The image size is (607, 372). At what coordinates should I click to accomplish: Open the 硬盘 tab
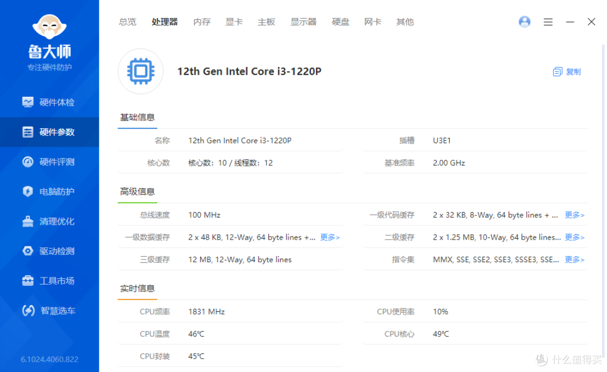point(340,22)
